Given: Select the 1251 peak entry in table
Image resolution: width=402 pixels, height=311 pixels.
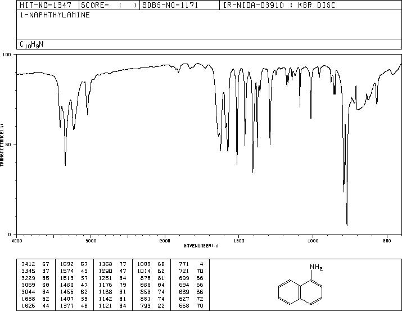Looking at the screenshot, I should 112,278.
